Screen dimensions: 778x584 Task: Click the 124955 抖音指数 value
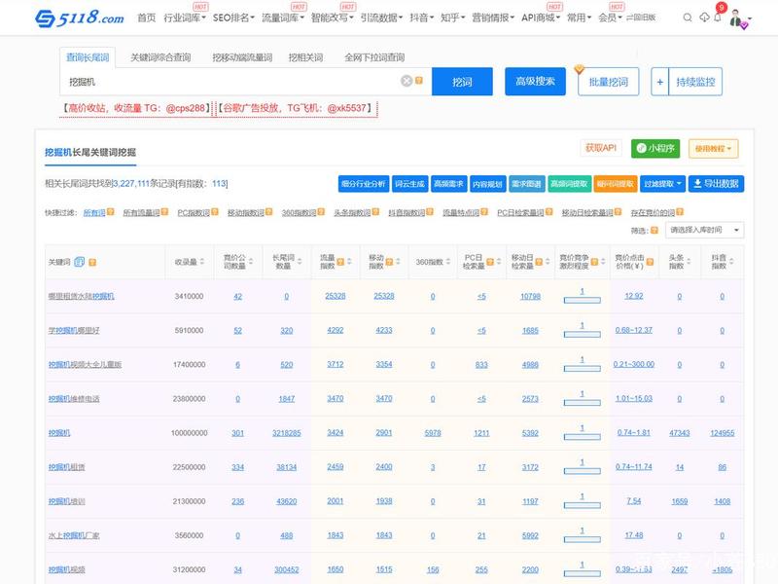pos(722,433)
